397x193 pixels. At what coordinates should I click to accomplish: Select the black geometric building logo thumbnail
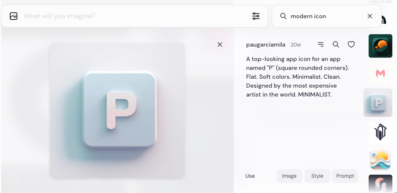coord(380,132)
